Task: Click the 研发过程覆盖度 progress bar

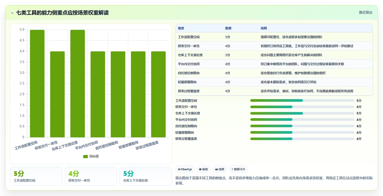Action: pos(302,139)
